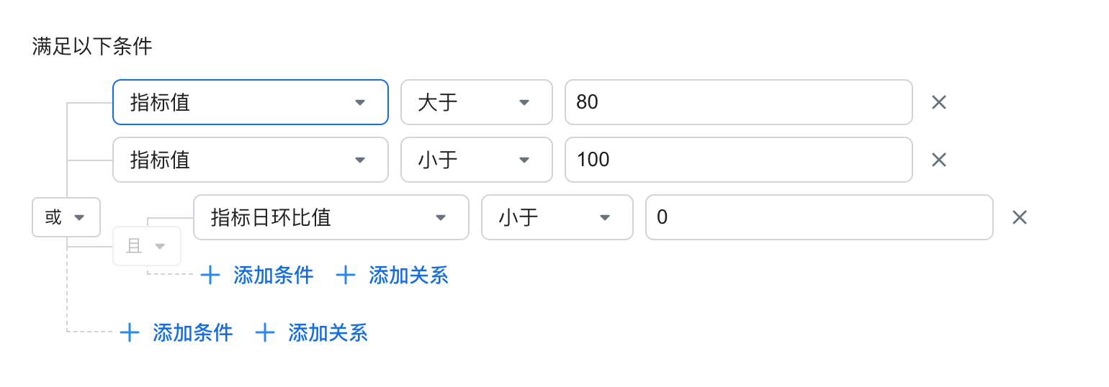Click plus icon beside nested 添加条件

tap(210, 275)
